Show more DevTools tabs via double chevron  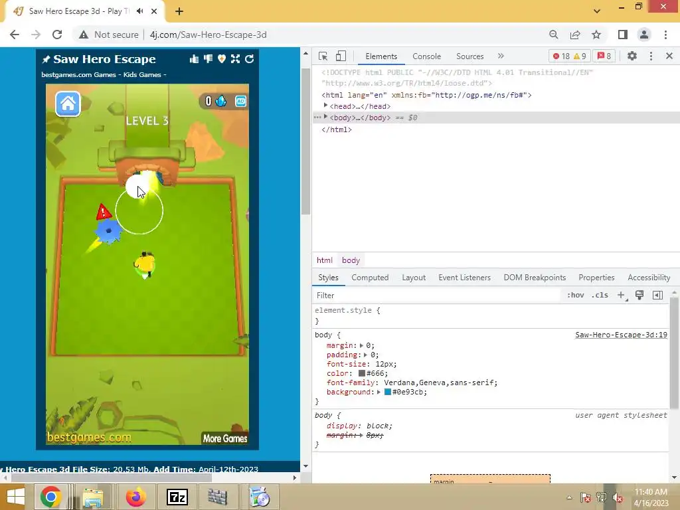[501, 56]
